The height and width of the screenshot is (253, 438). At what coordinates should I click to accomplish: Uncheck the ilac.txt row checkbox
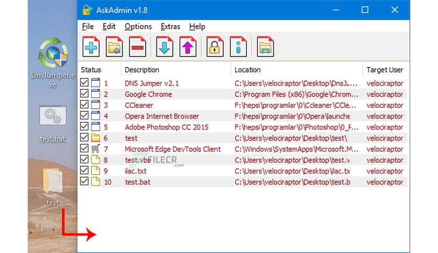pos(84,170)
